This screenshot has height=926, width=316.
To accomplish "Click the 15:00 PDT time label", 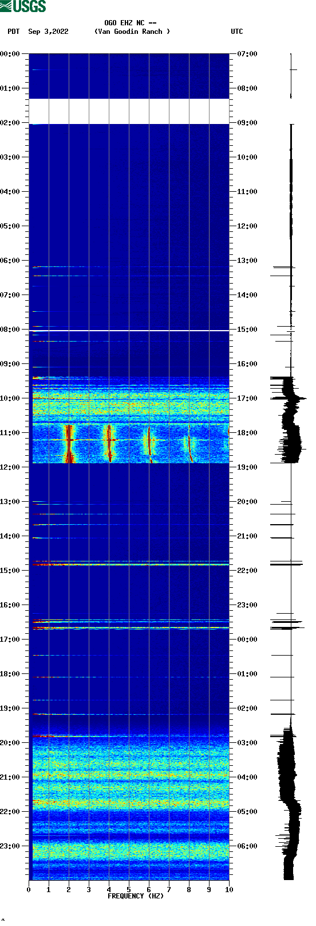I will pos(10,571).
